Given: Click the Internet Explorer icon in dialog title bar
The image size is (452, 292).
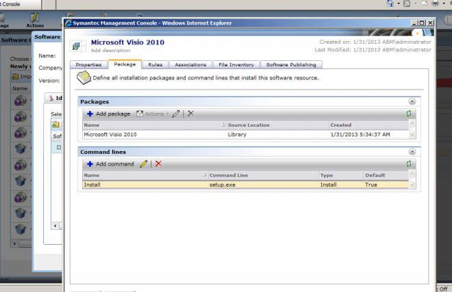Looking at the screenshot, I should (x=68, y=23).
